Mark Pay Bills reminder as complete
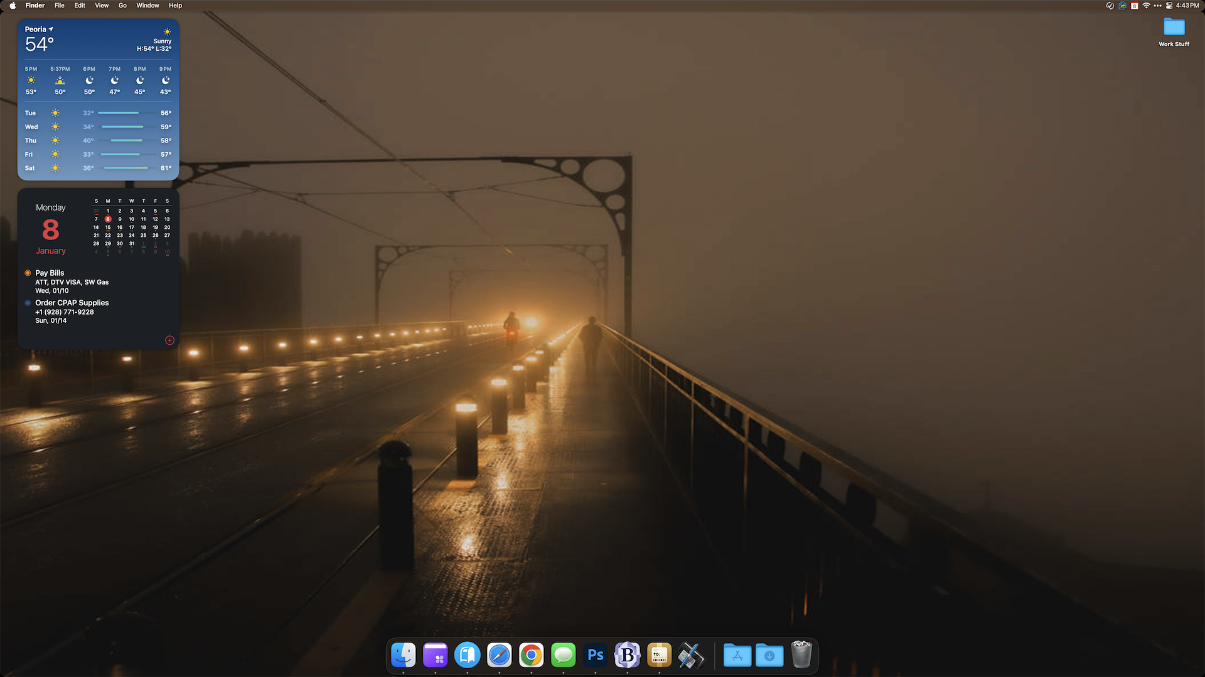This screenshot has height=677, width=1205. click(x=28, y=273)
